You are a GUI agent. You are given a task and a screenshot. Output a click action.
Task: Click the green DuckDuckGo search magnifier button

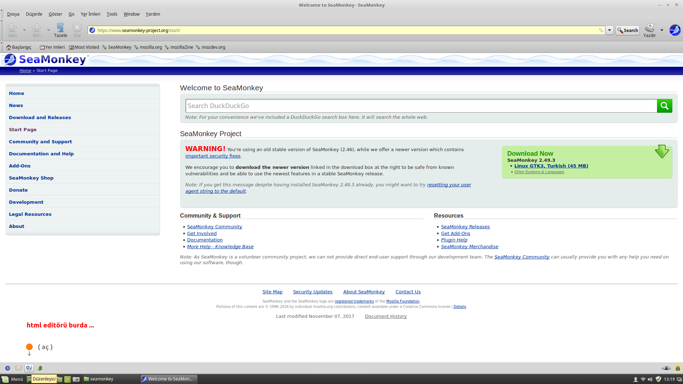tap(664, 106)
